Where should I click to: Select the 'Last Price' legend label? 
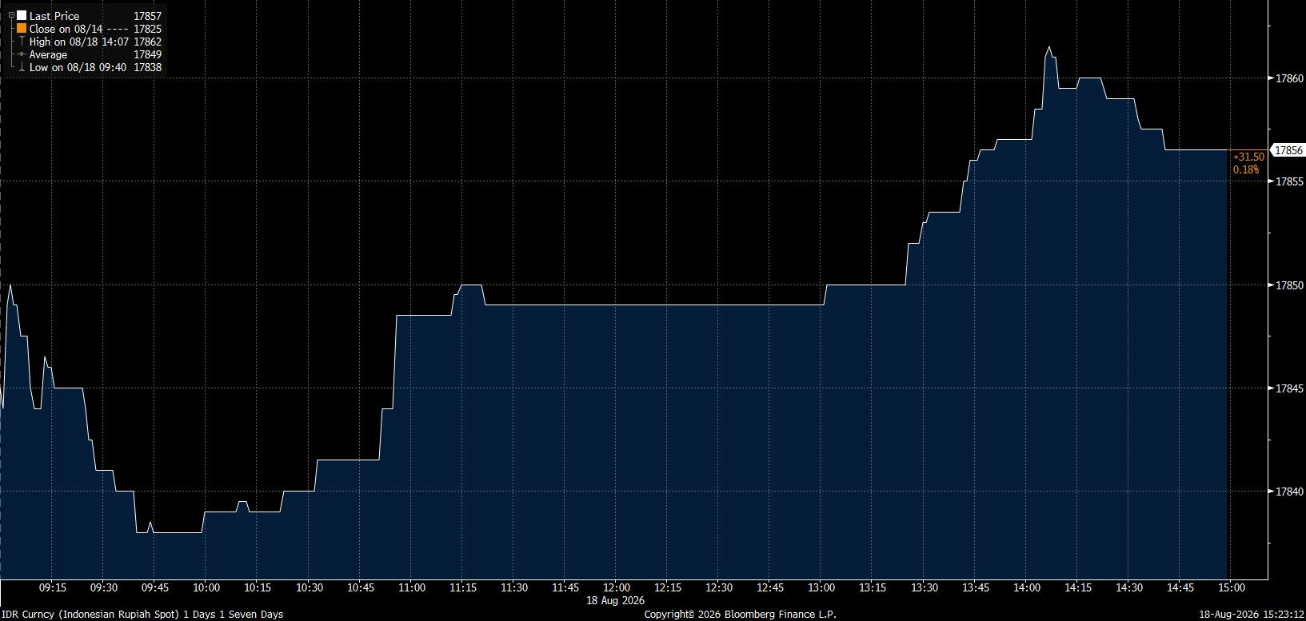pos(54,16)
